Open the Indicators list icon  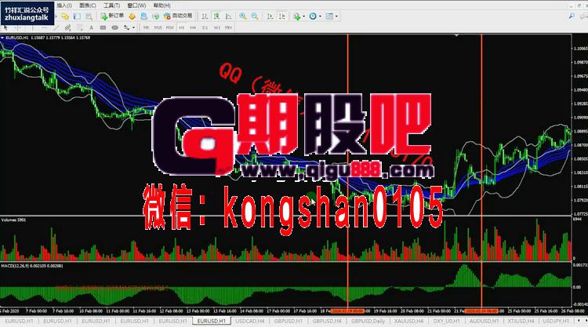(x=297, y=16)
